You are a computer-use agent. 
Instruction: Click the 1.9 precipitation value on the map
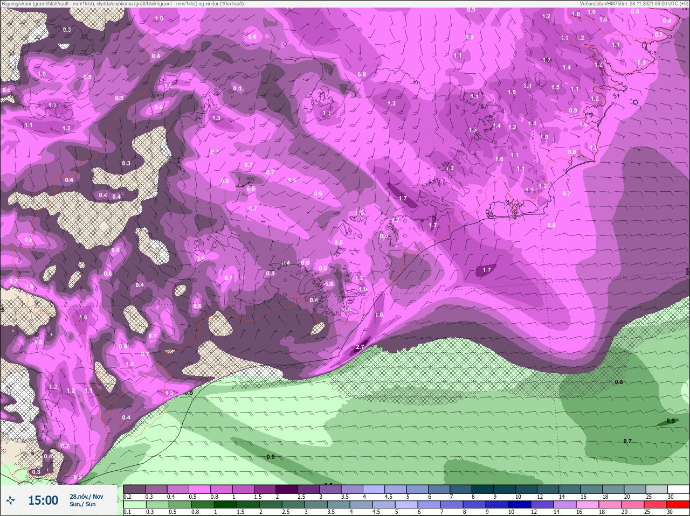[544, 137]
